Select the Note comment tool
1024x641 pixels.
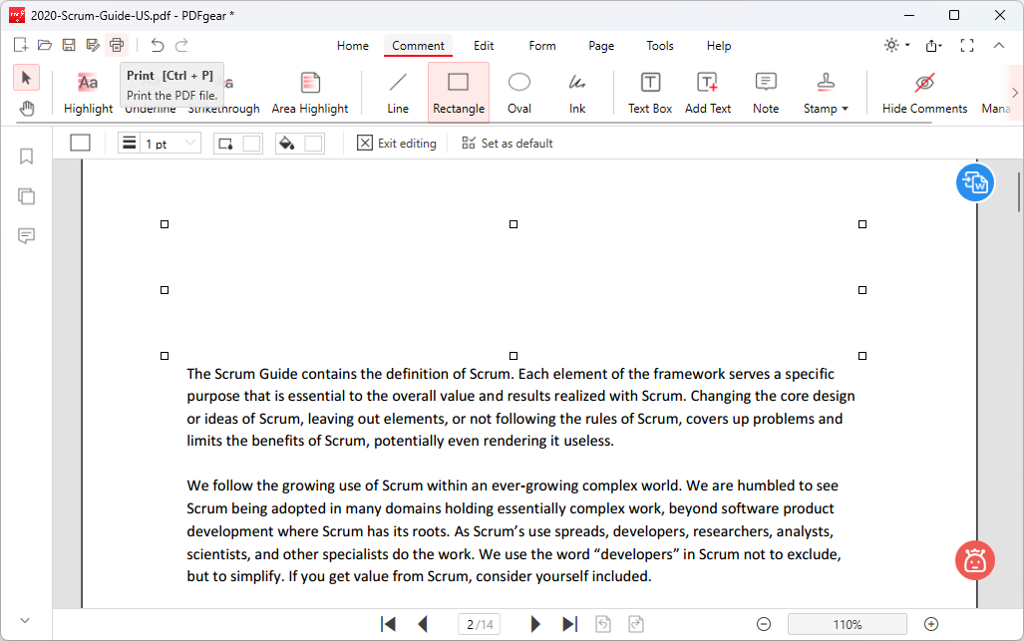click(765, 91)
